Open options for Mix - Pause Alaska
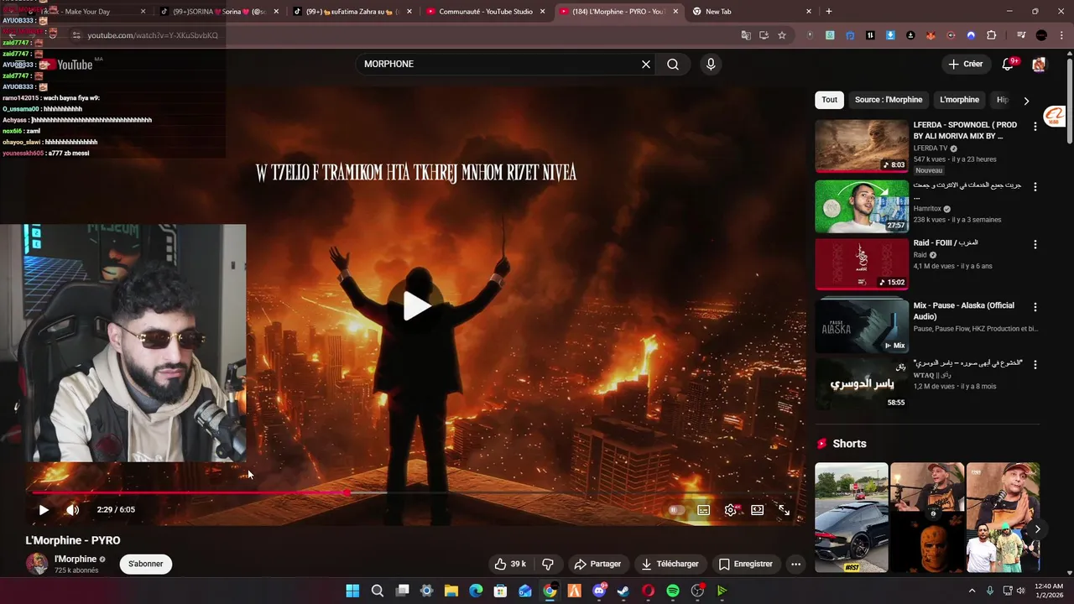The width and height of the screenshot is (1074, 604). [x=1035, y=307]
